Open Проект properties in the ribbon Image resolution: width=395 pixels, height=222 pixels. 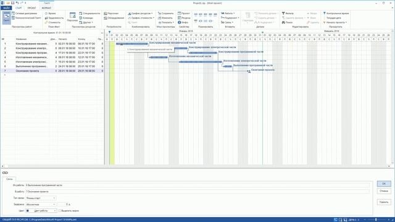click(x=184, y=14)
